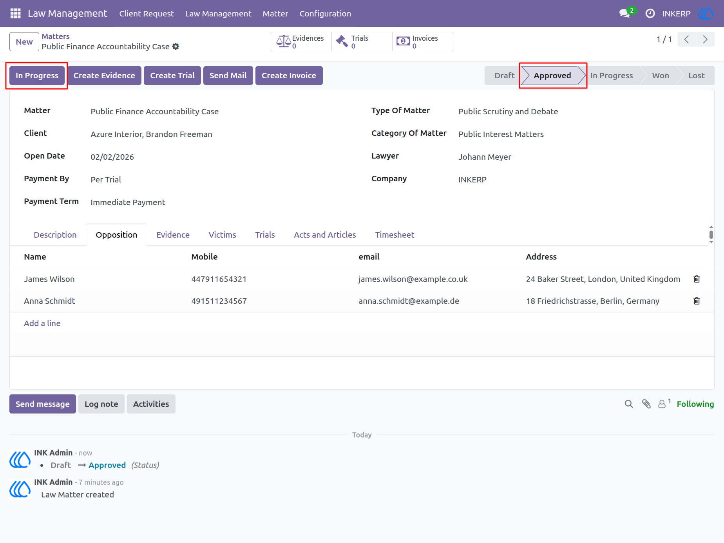Viewport: 724px width, 543px height.
Task: Go to previous record arrow
Action: pyautogui.click(x=686, y=39)
